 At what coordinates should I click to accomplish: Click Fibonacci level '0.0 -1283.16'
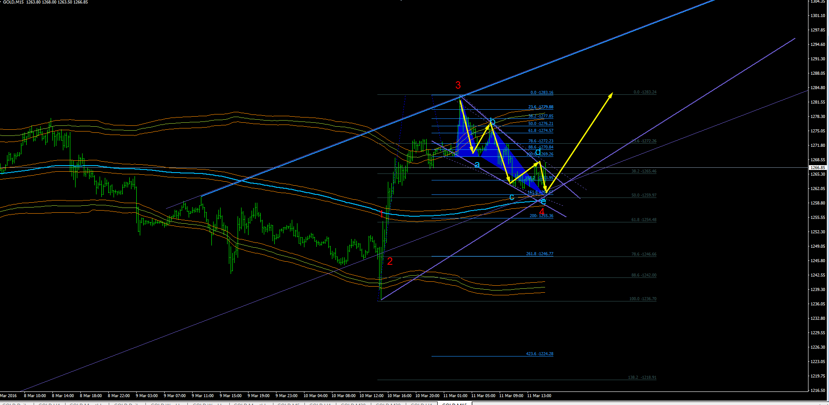point(542,93)
